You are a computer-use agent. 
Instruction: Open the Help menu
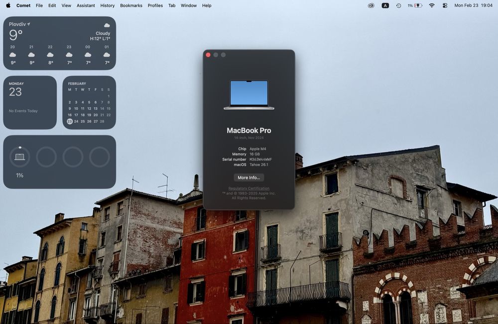(x=207, y=5)
